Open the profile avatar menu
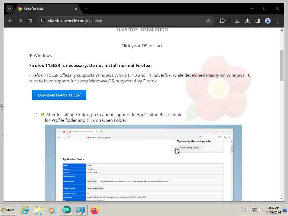Viewport: 288px width, 216px height. pyautogui.click(x=268, y=21)
